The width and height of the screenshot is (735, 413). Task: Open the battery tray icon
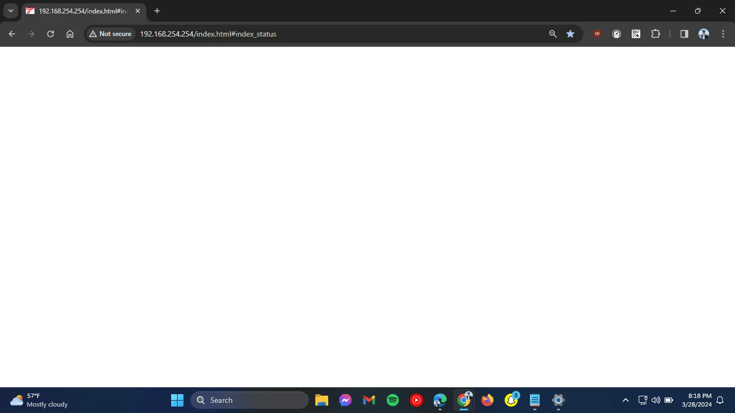pyautogui.click(x=669, y=400)
